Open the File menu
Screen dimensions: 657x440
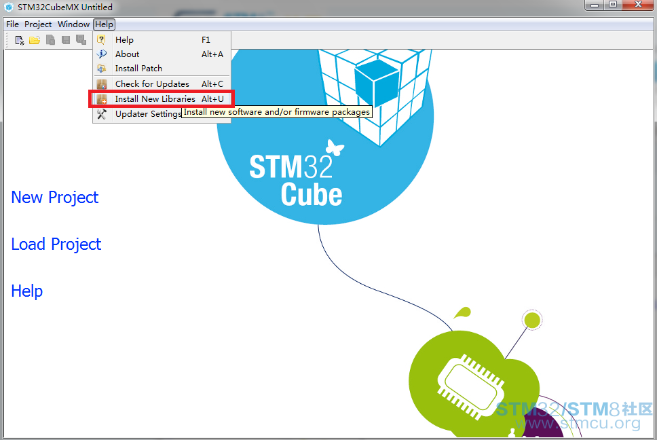(13, 24)
